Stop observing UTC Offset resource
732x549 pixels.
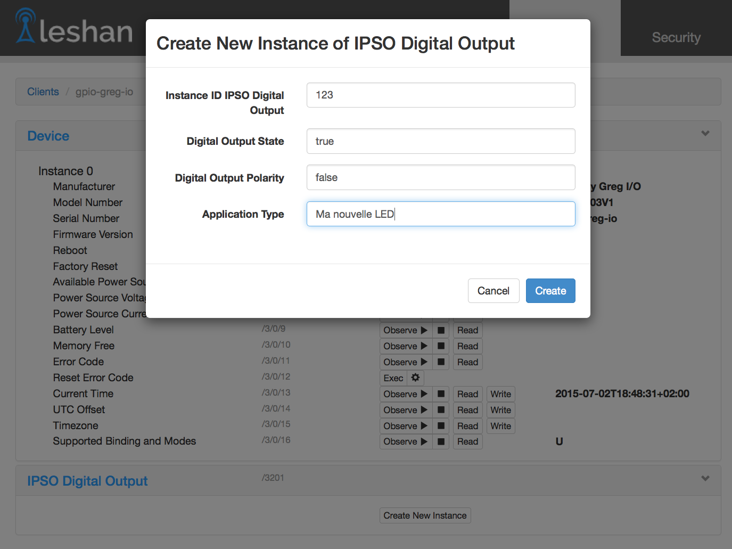(441, 410)
